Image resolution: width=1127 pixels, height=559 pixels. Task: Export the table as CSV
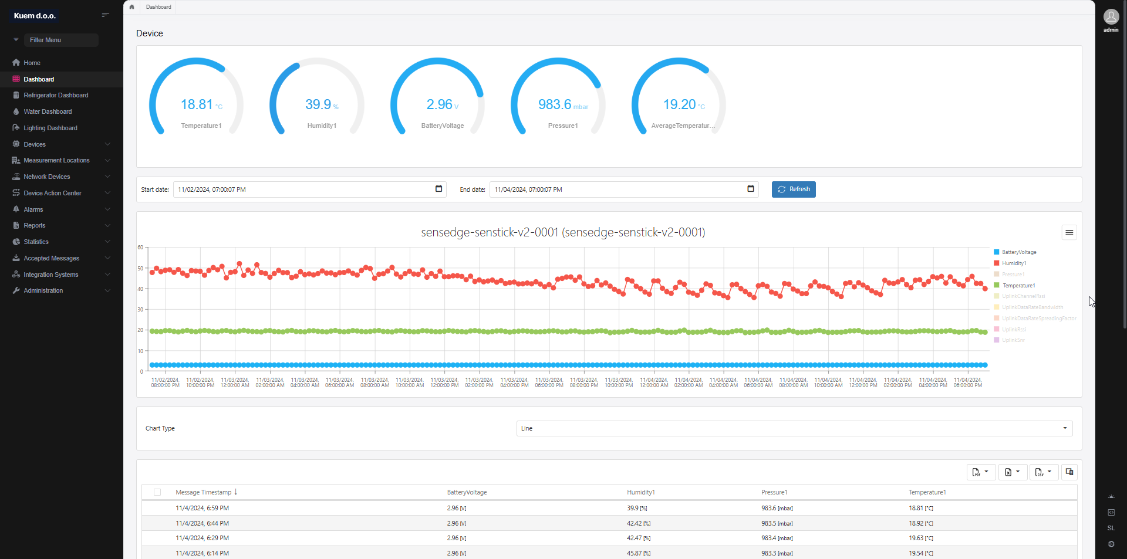1043,472
